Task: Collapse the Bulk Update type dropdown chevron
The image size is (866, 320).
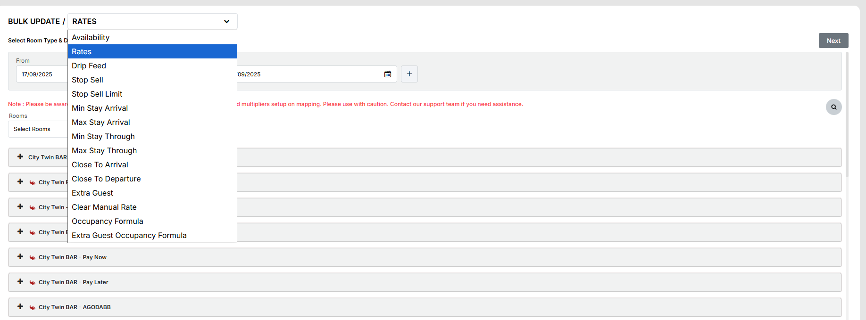Action: [226, 22]
